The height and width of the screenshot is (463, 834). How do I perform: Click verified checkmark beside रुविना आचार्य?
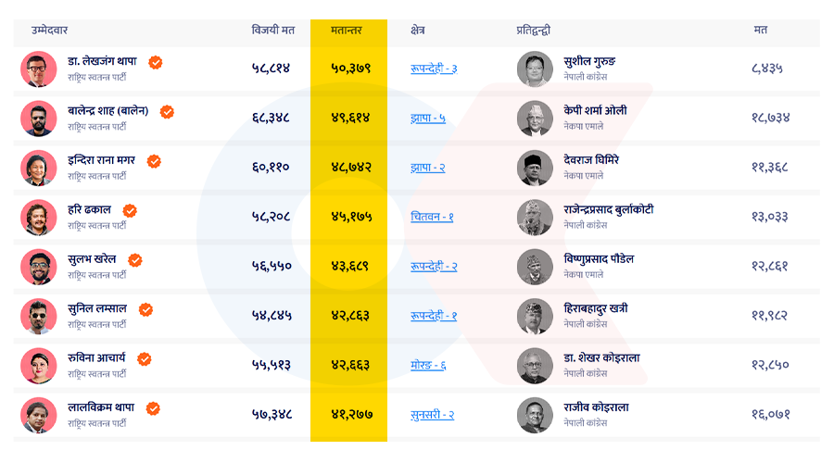pyautogui.click(x=144, y=358)
